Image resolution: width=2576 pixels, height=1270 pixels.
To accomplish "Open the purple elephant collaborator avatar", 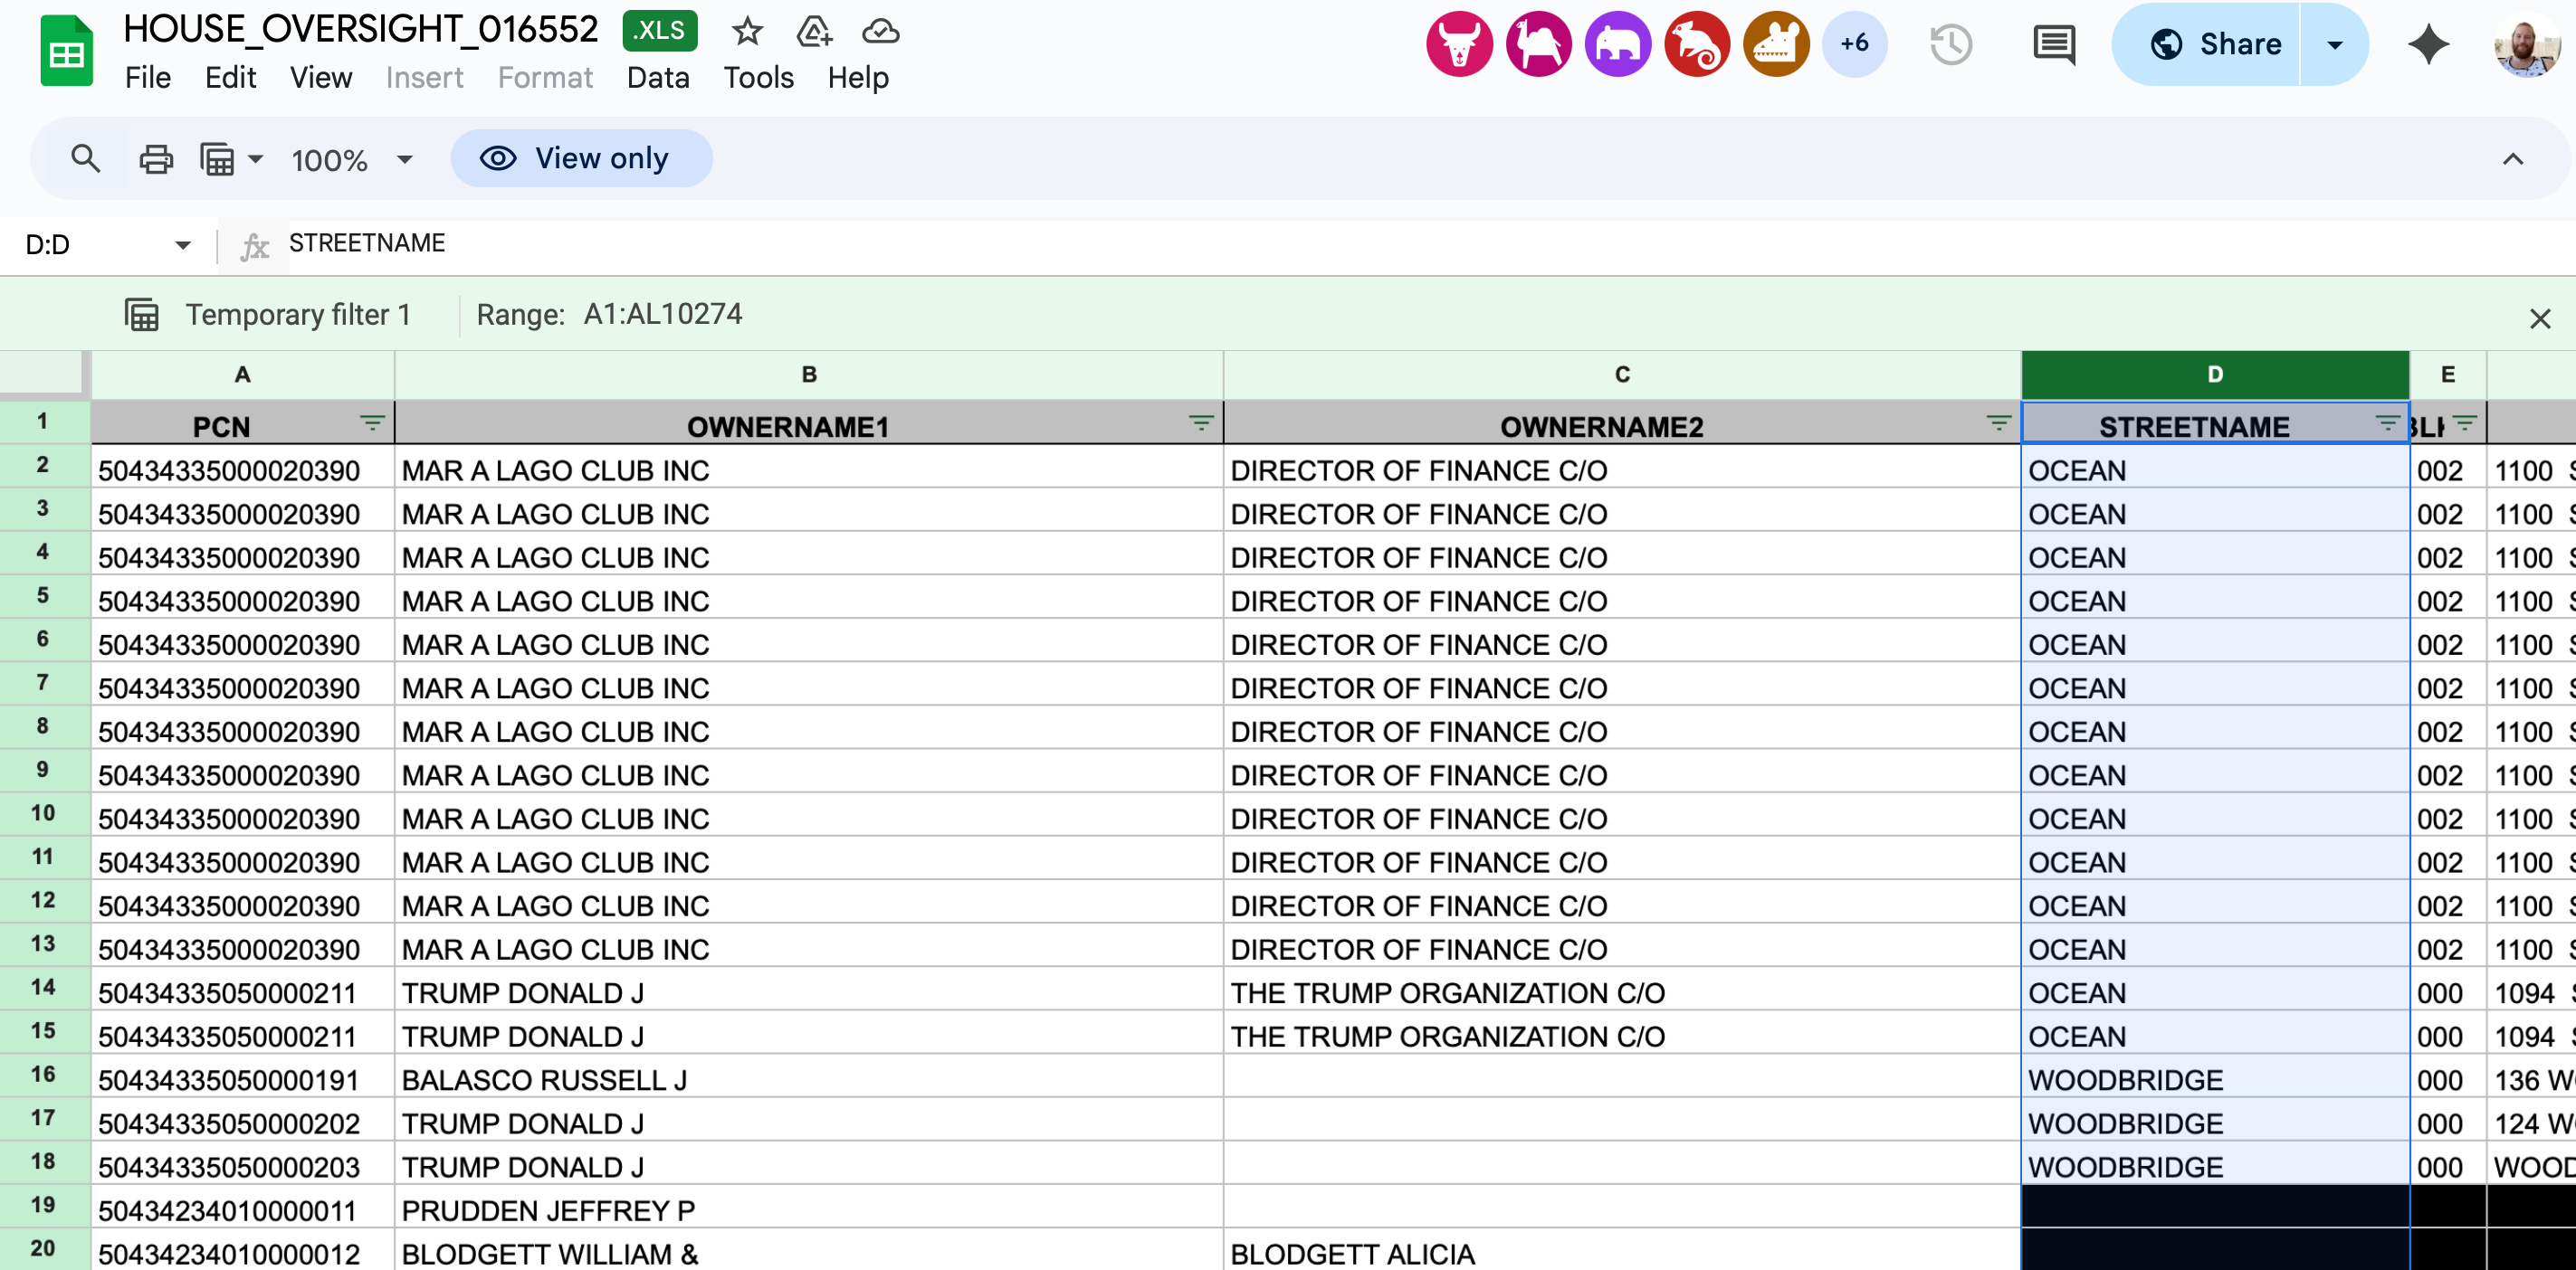I will click(1617, 44).
